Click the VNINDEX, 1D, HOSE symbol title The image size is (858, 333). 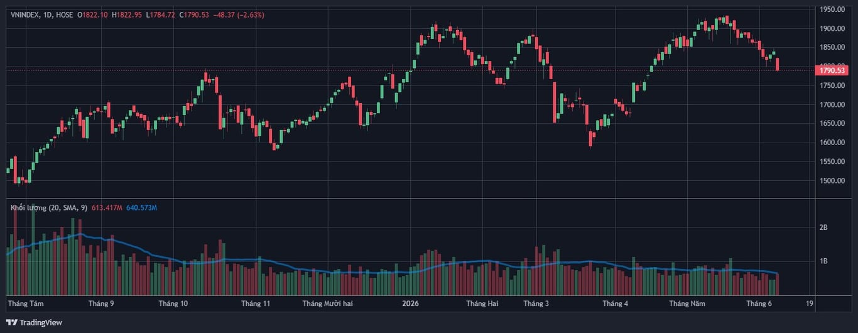pos(42,14)
